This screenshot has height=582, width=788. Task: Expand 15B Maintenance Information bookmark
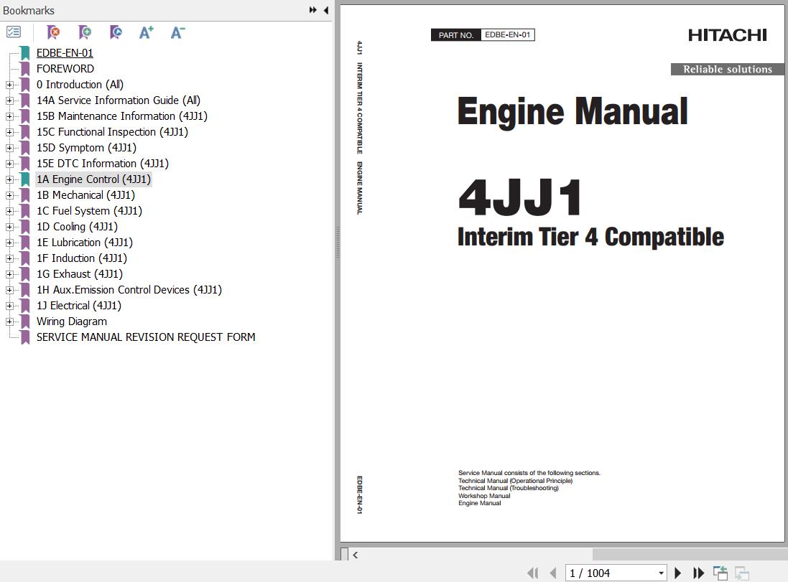tap(9, 116)
